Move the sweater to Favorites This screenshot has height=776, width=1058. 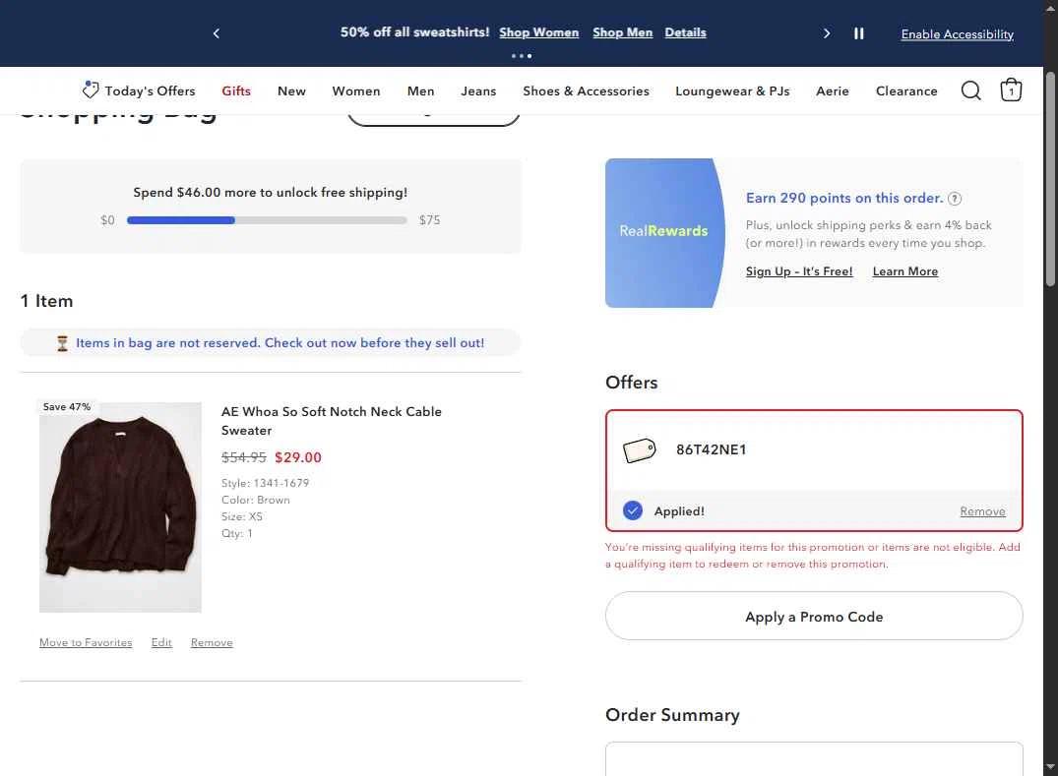86,642
